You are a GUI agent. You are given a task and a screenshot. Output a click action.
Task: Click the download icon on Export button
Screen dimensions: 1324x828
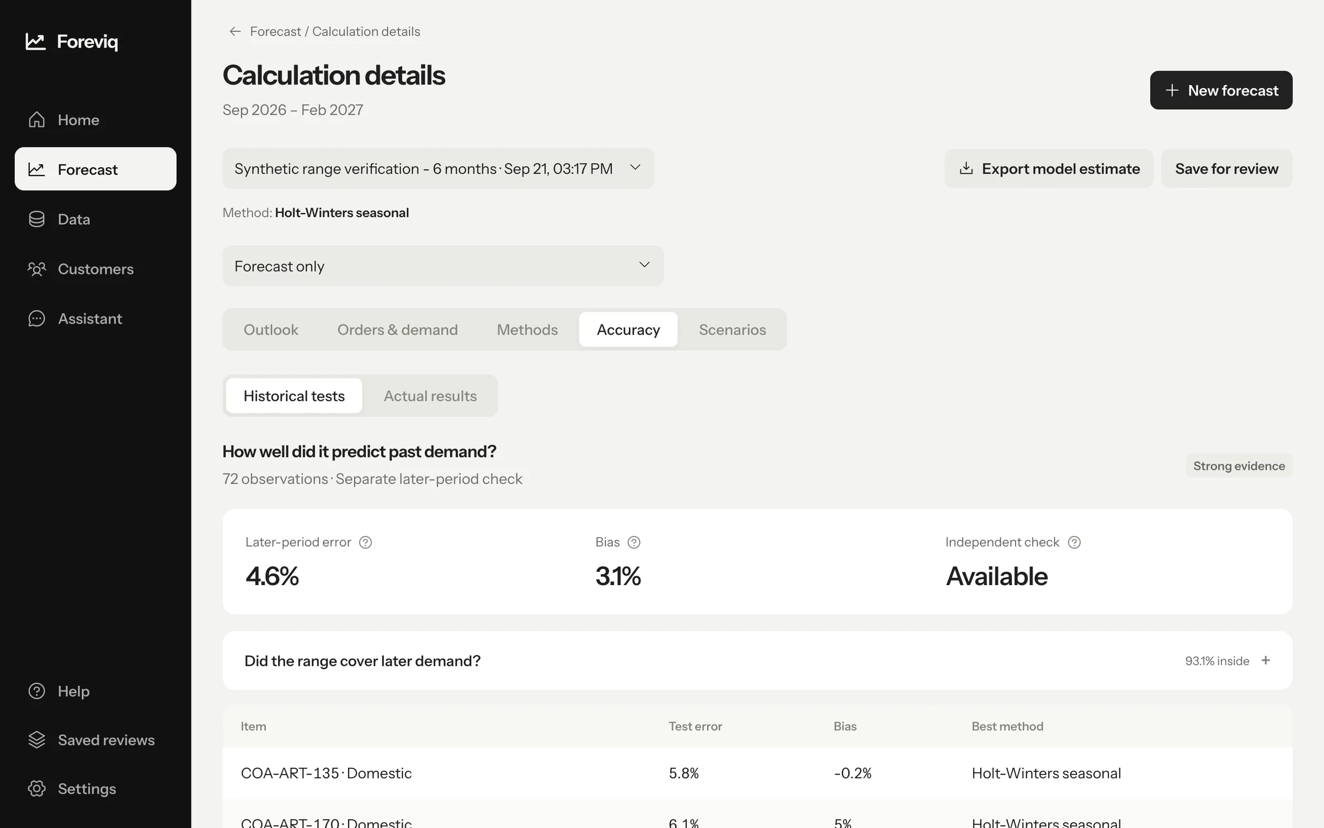(x=966, y=168)
